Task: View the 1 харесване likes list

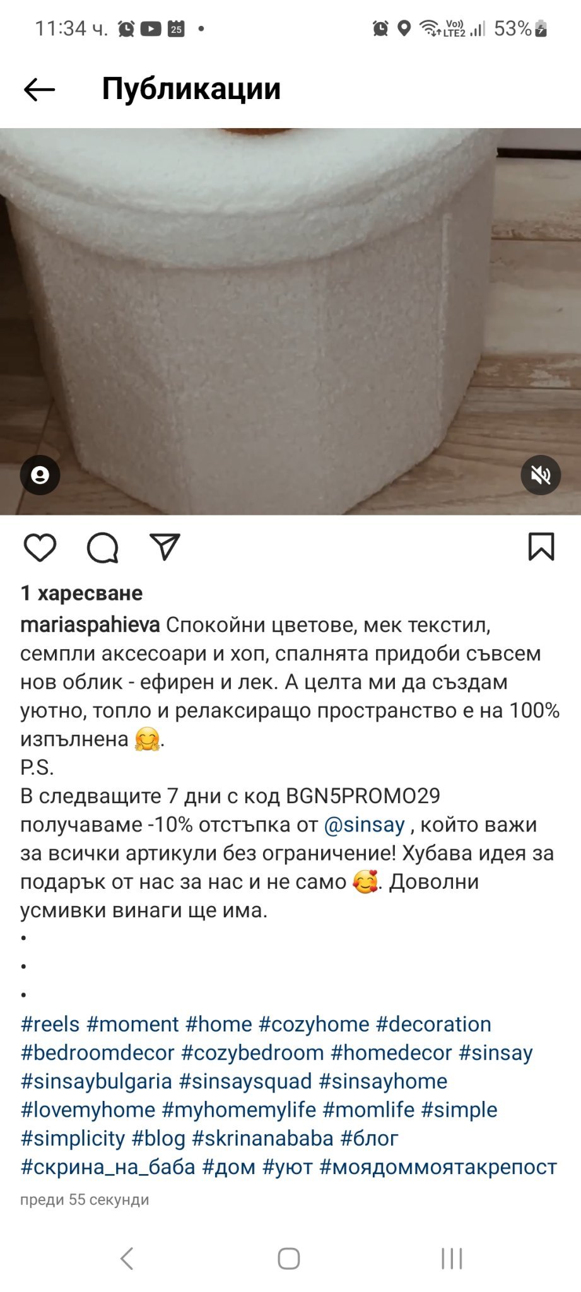Action: (81, 593)
